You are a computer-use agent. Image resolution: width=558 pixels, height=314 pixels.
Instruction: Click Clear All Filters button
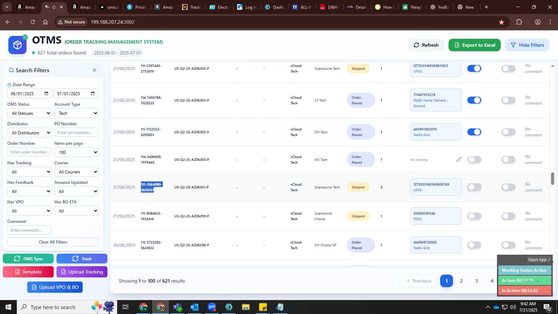(x=53, y=242)
